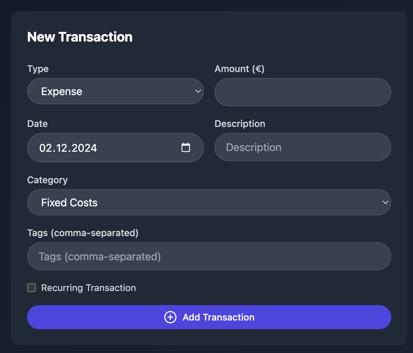
Task: Select the year segment 2024 in Date
Action: tap(84, 148)
